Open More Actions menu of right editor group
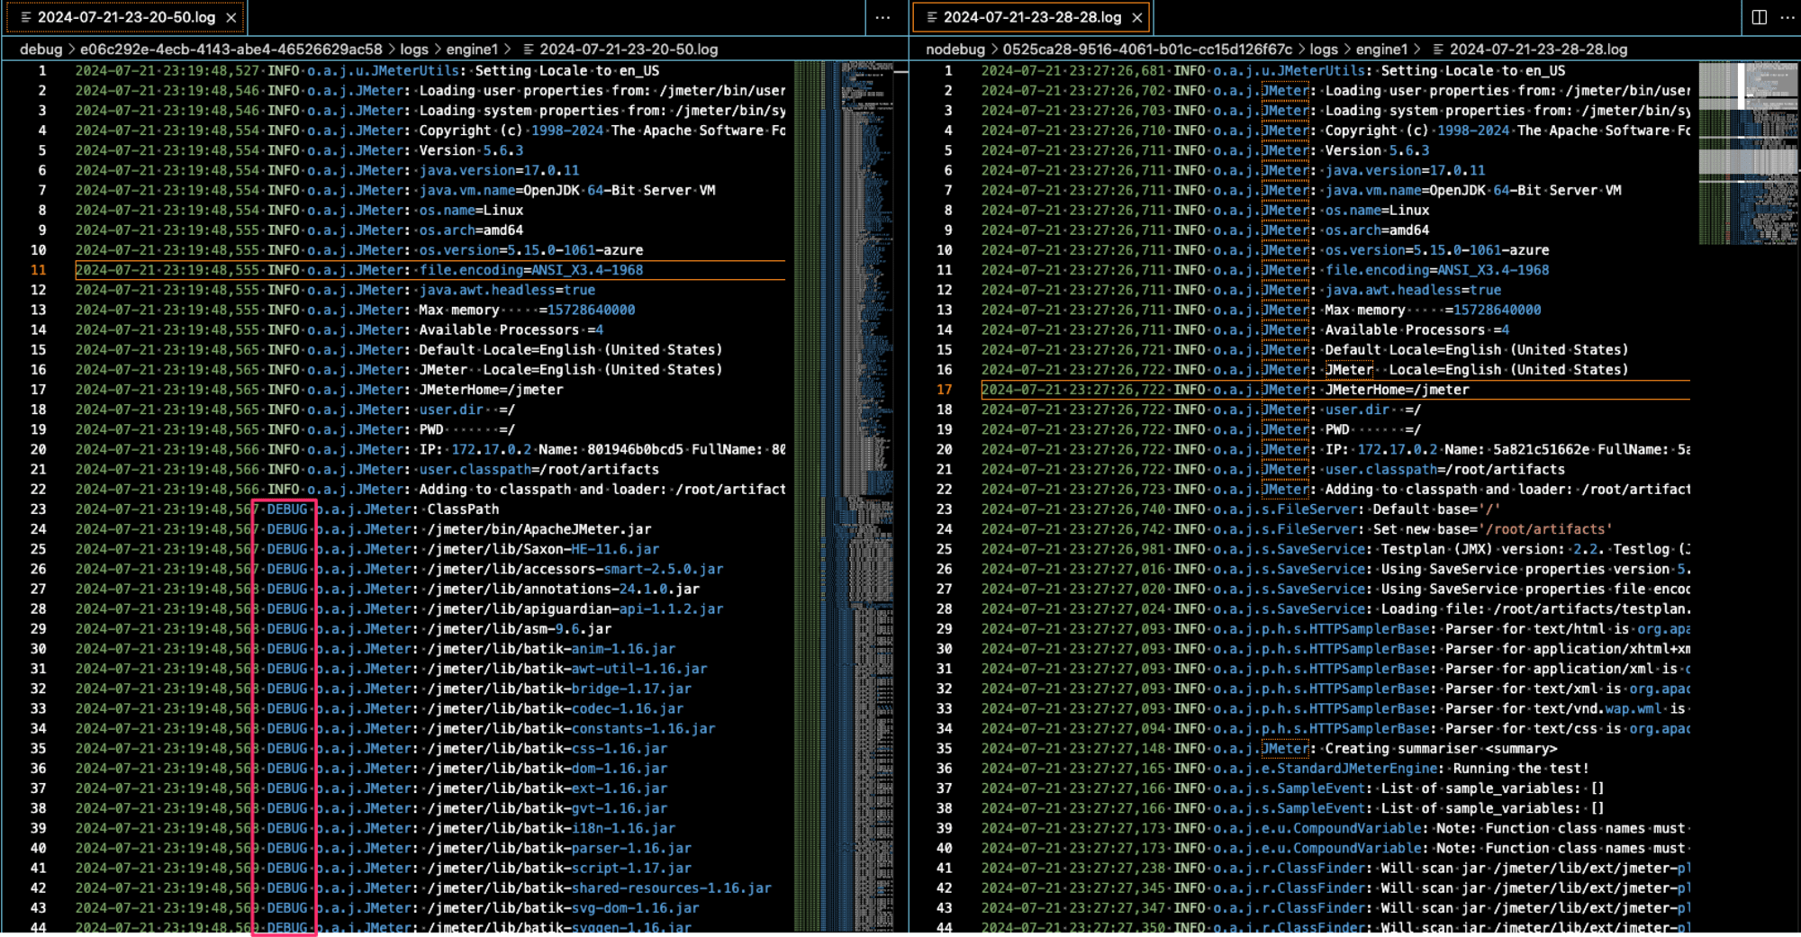The height and width of the screenshot is (937, 1801). [1787, 17]
